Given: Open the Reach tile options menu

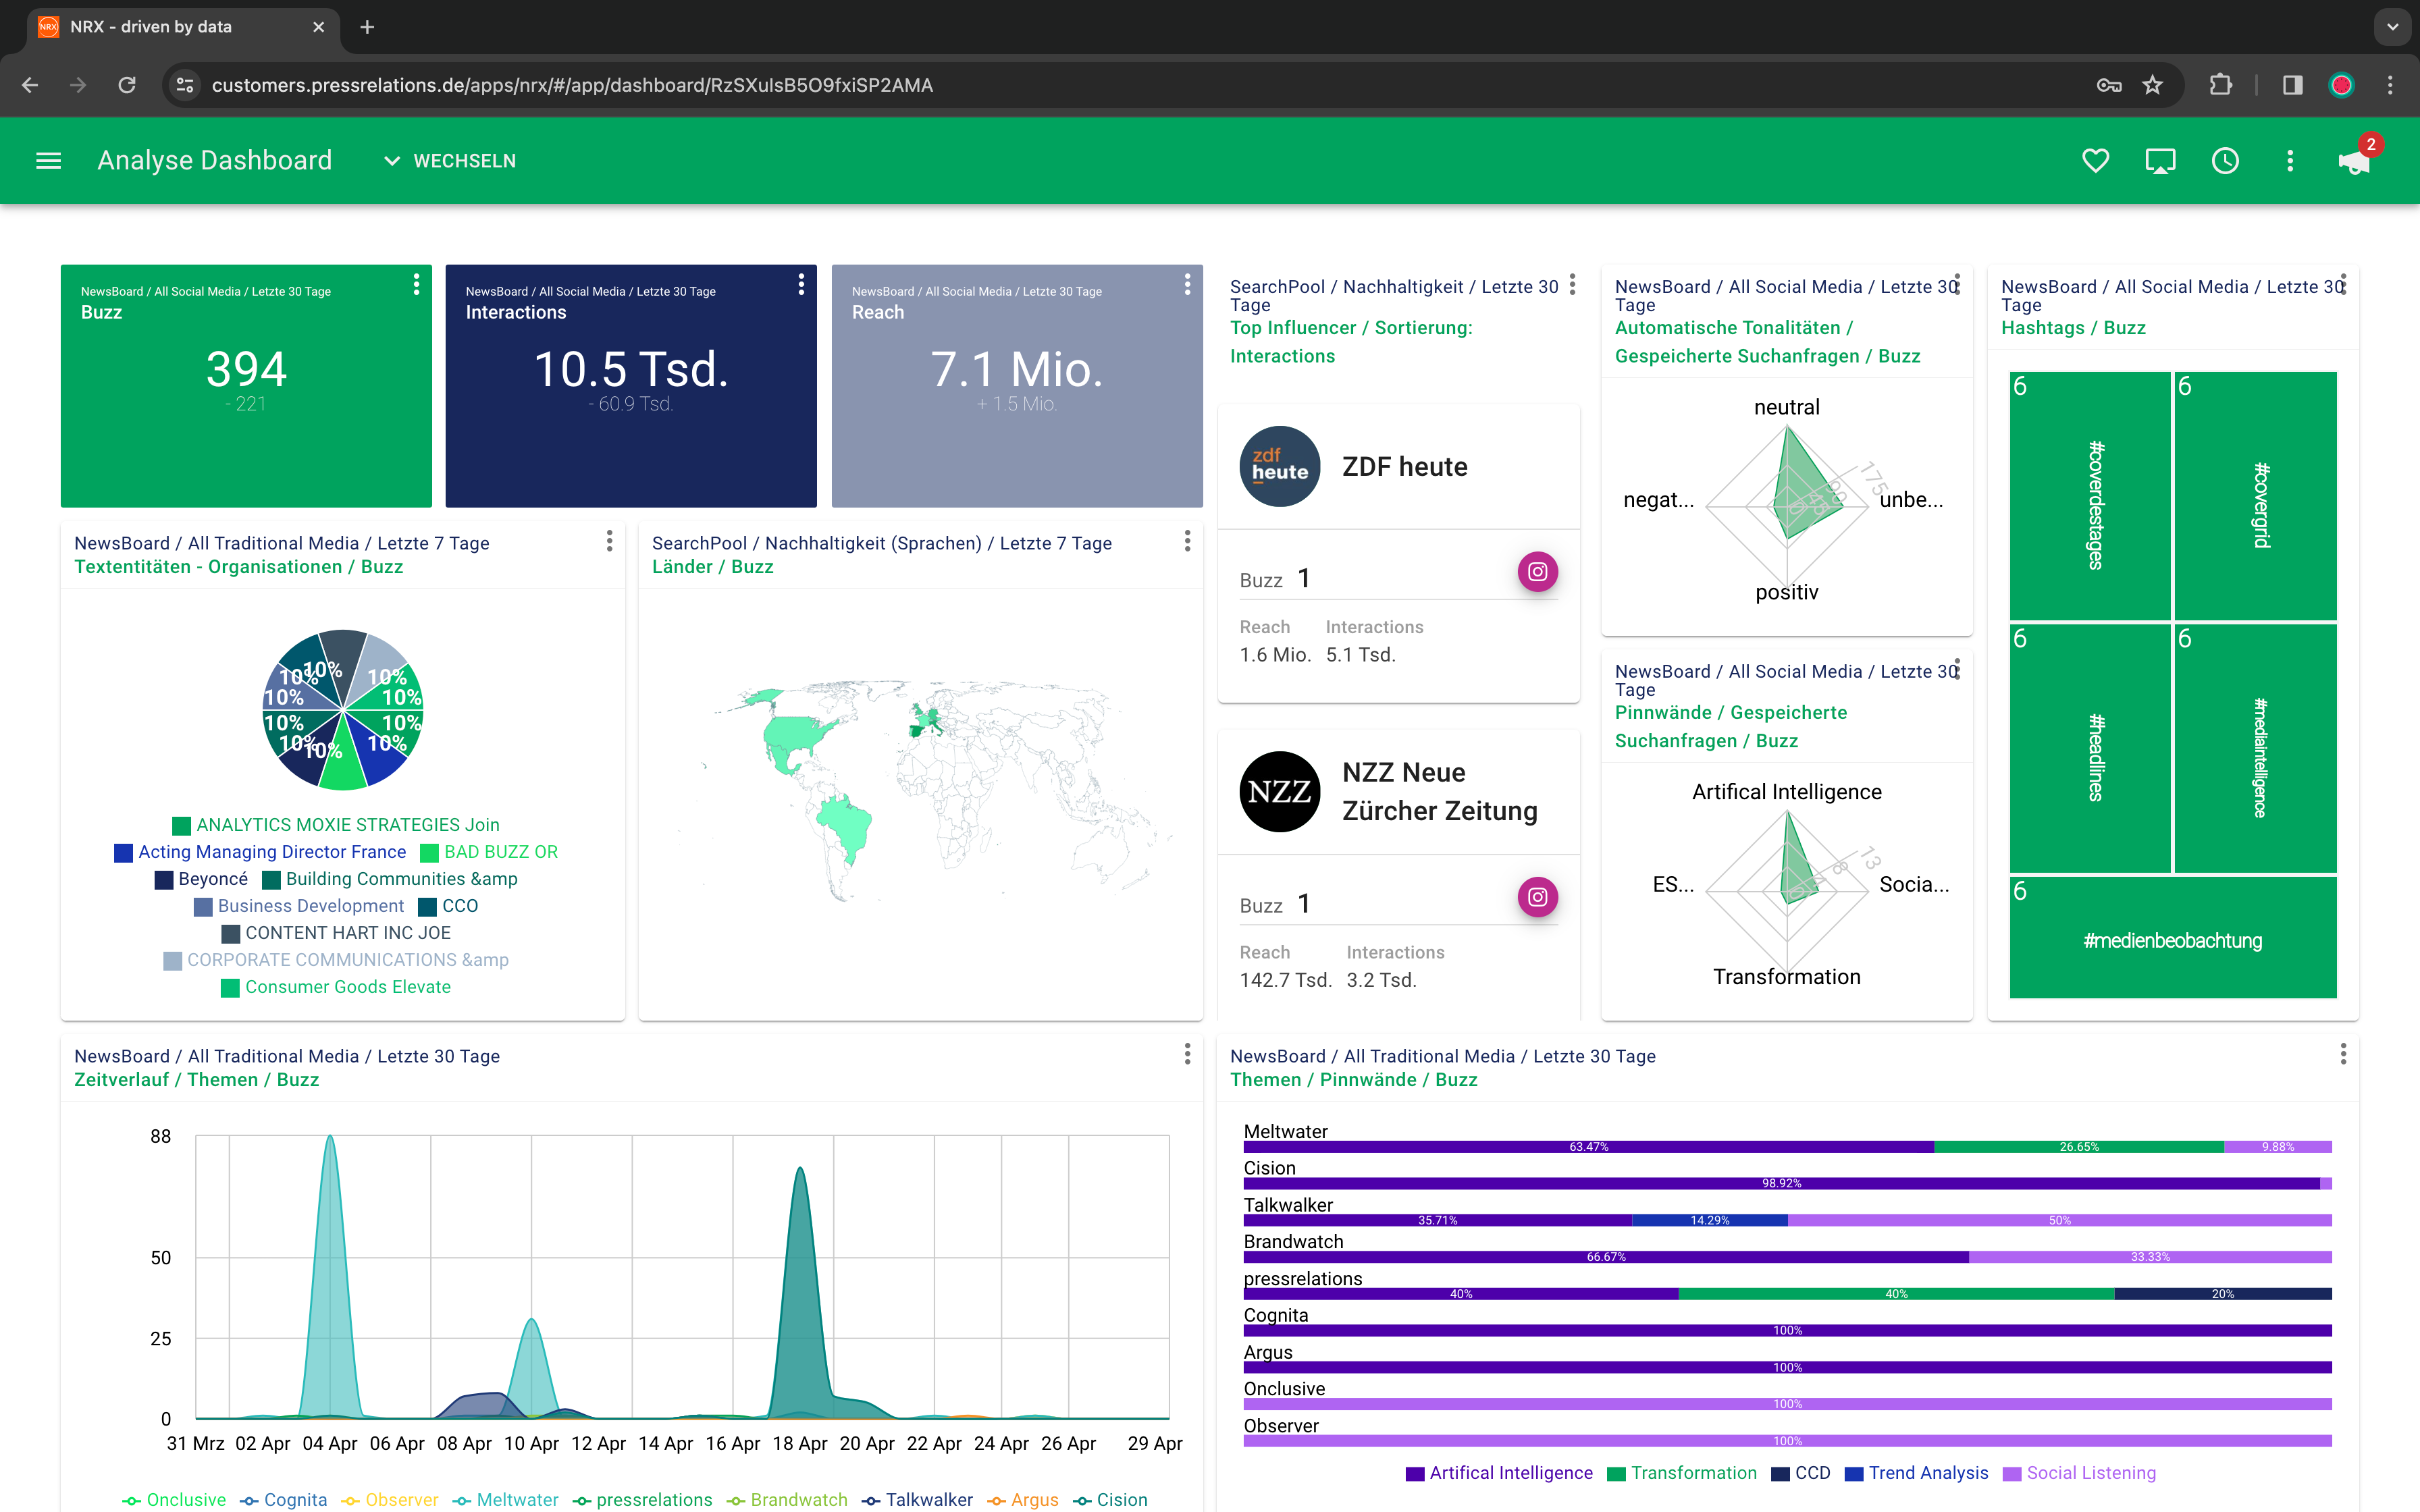Looking at the screenshot, I should [x=1187, y=285].
